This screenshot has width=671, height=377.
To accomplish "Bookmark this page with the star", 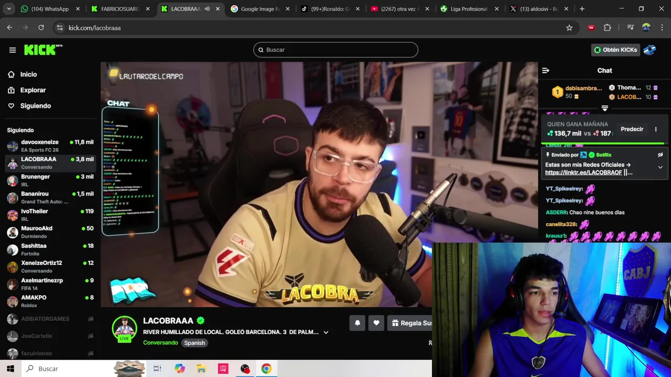I will tap(569, 28).
